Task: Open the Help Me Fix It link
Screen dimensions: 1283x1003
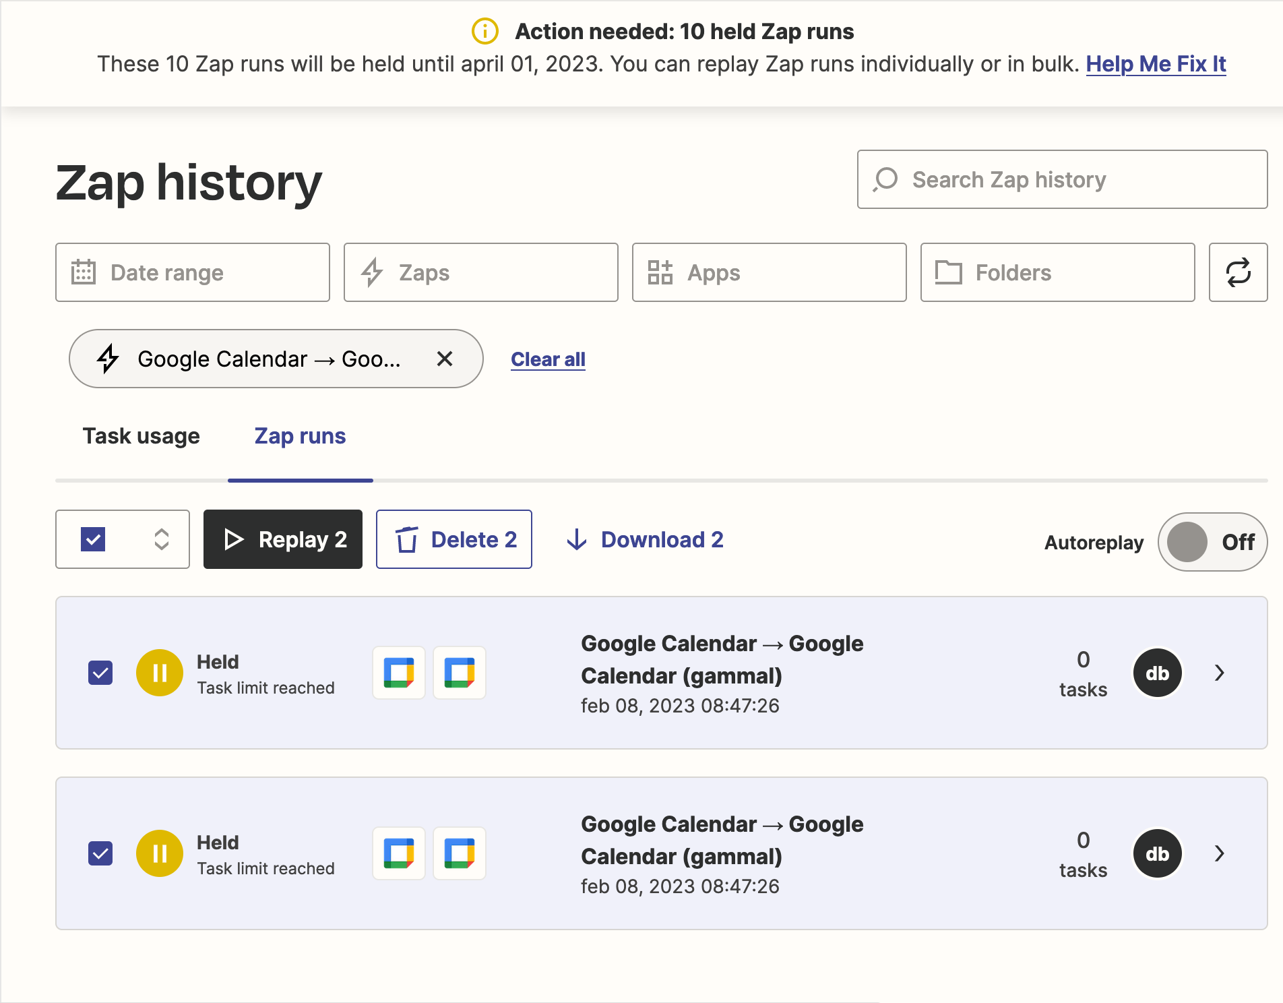Action: point(1156,64)
